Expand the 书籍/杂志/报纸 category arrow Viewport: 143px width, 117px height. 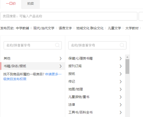coord(61,66)
